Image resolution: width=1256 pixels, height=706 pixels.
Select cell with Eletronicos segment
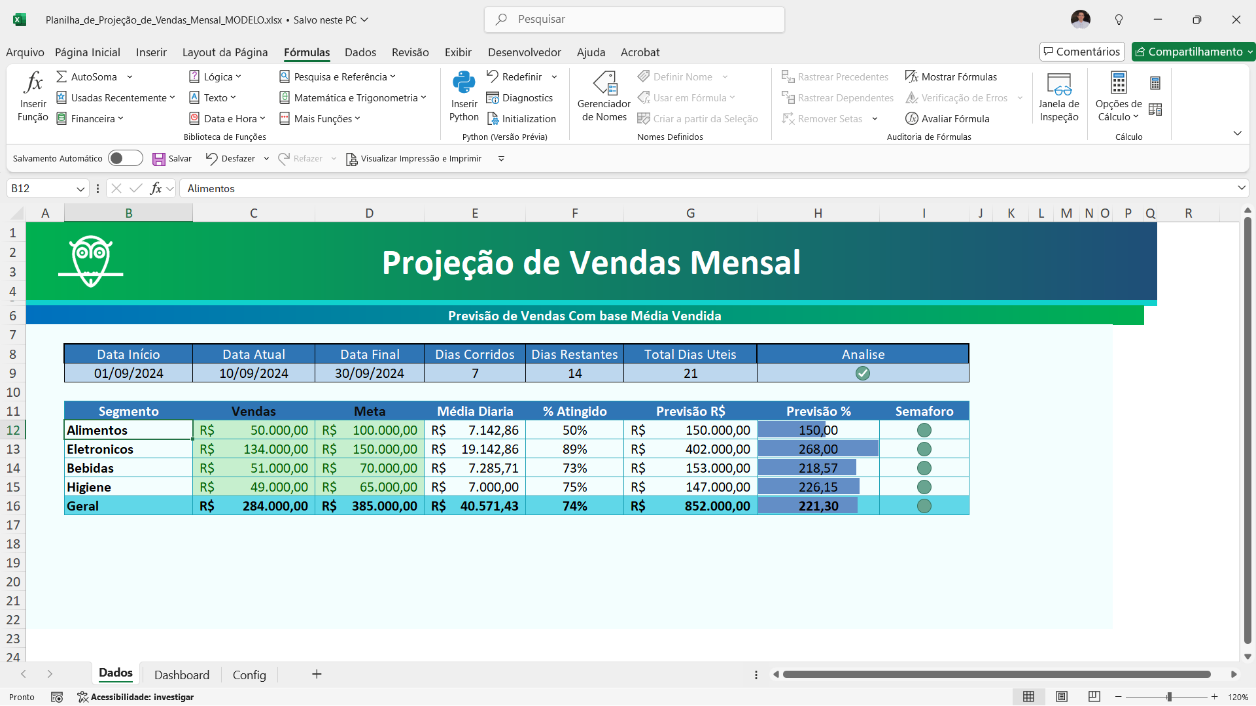tap(128, 449)
